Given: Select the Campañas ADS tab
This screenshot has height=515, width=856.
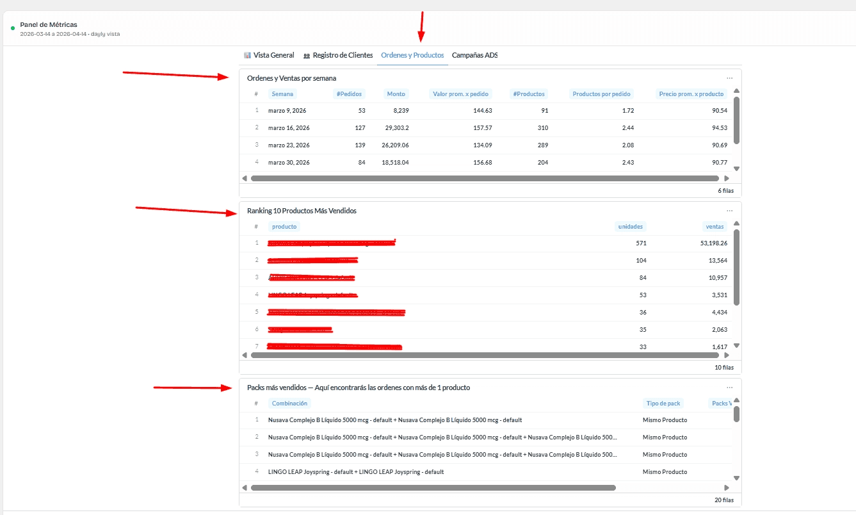Looking at the screenshot, I should 474,55.
